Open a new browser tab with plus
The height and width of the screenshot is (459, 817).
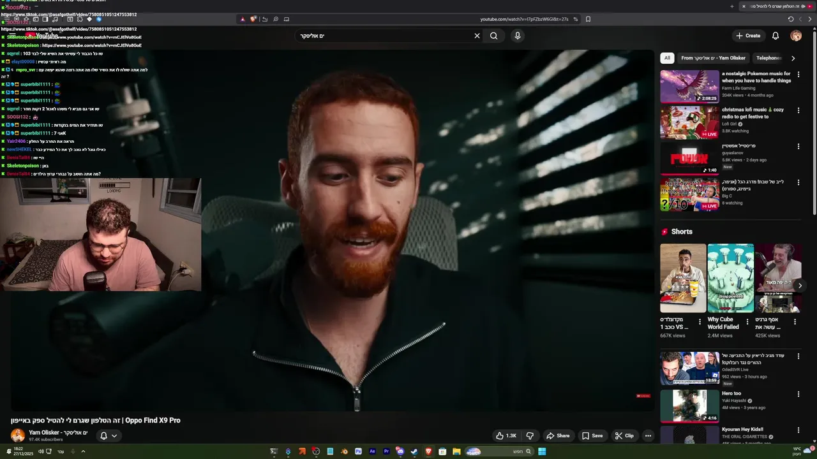tap(732, 6)
